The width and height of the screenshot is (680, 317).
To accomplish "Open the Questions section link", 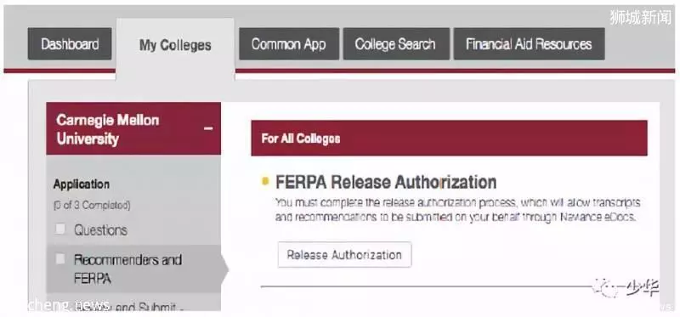I will [x=100, y=229].
